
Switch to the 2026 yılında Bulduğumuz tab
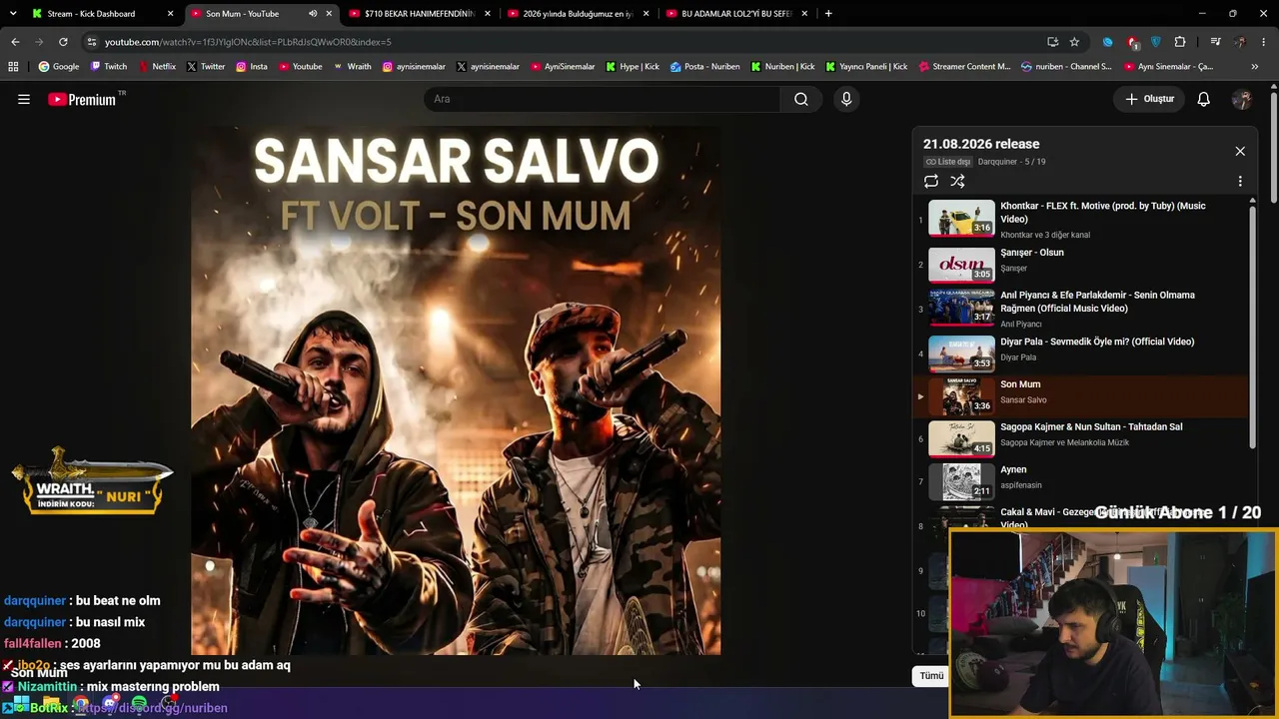[579, 14]
